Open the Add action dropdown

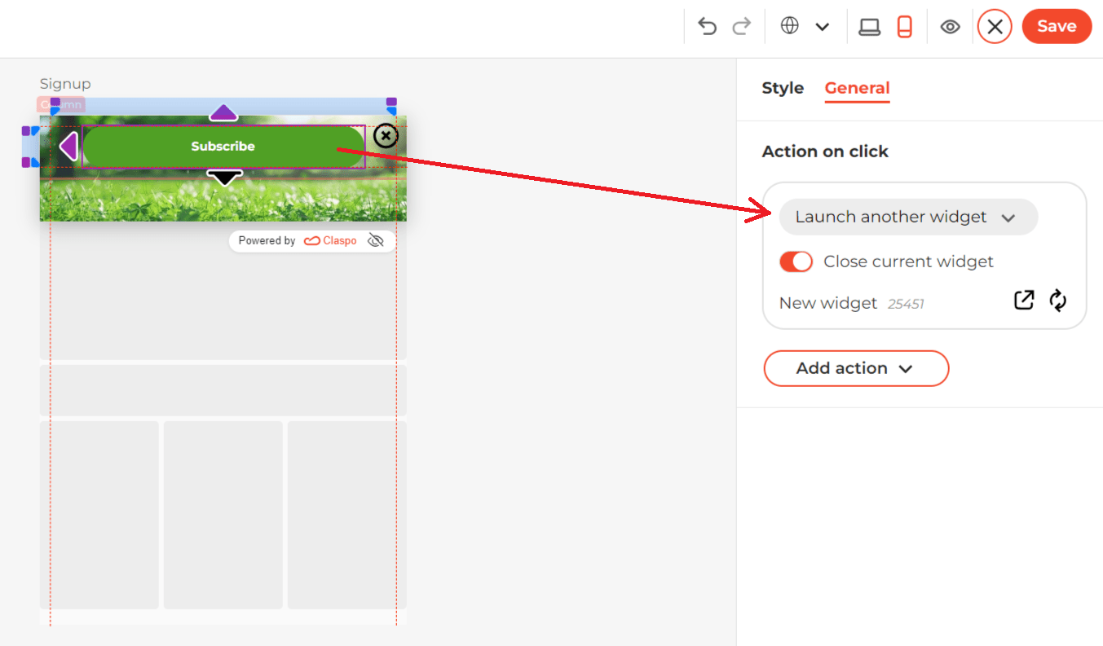(x=856, y=368)
